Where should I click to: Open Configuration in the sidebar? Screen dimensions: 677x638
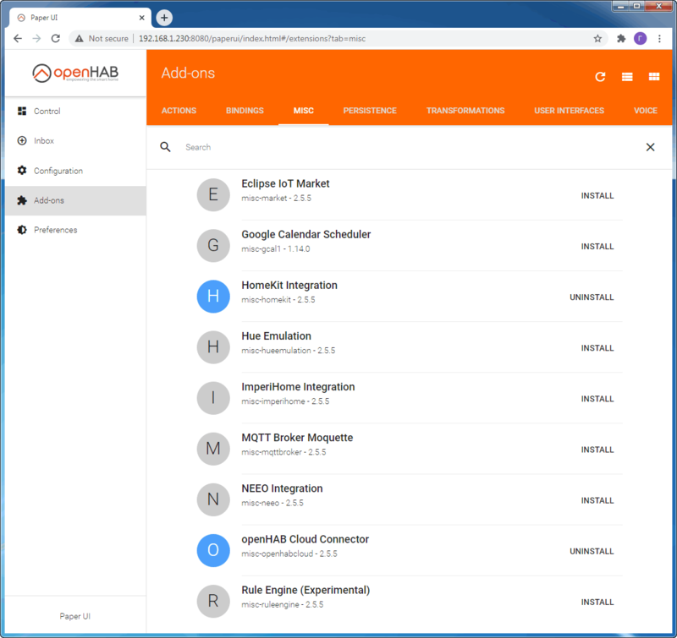point(58,171)
